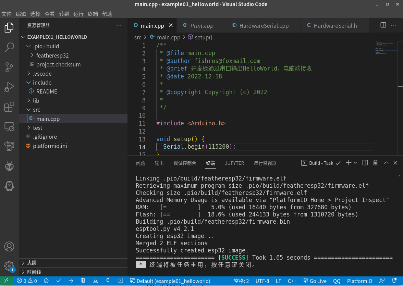Open the Extensions view

(x=9, y=107)
